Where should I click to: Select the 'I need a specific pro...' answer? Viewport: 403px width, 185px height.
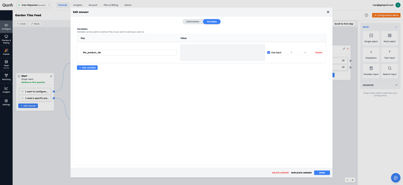(x=35, y=98)
